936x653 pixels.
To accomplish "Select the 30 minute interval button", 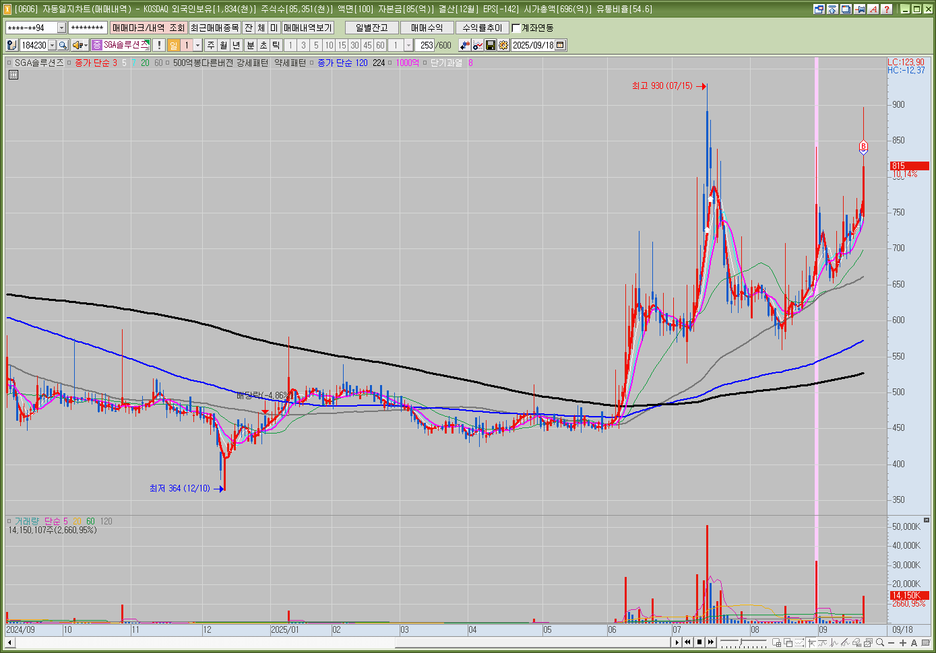I will 354,45.
